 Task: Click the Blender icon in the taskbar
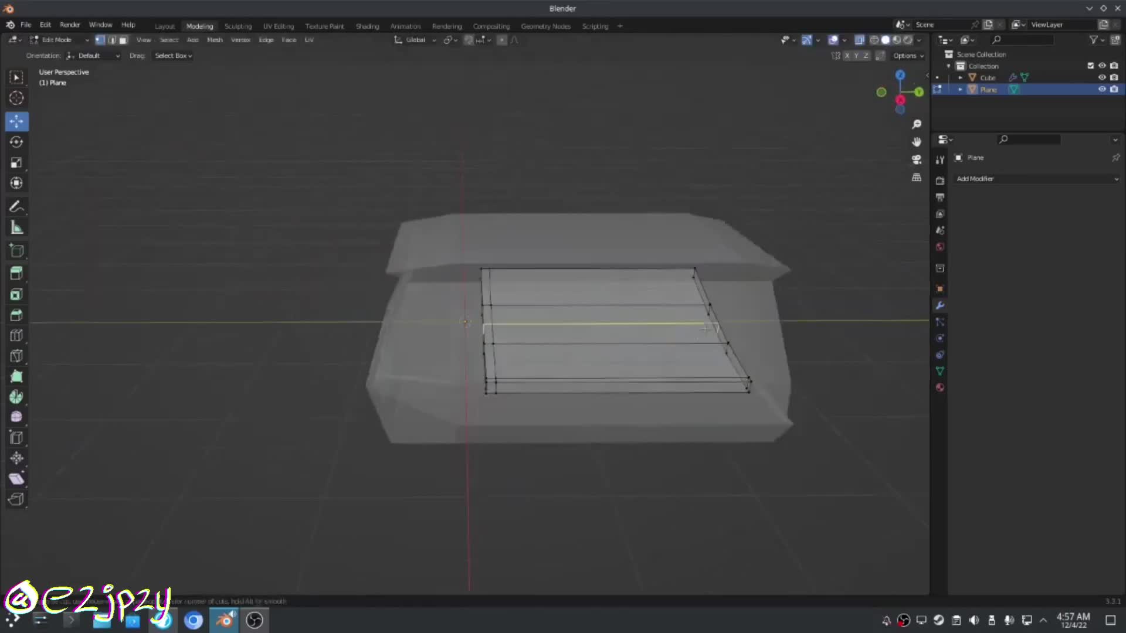click(225, 620)
